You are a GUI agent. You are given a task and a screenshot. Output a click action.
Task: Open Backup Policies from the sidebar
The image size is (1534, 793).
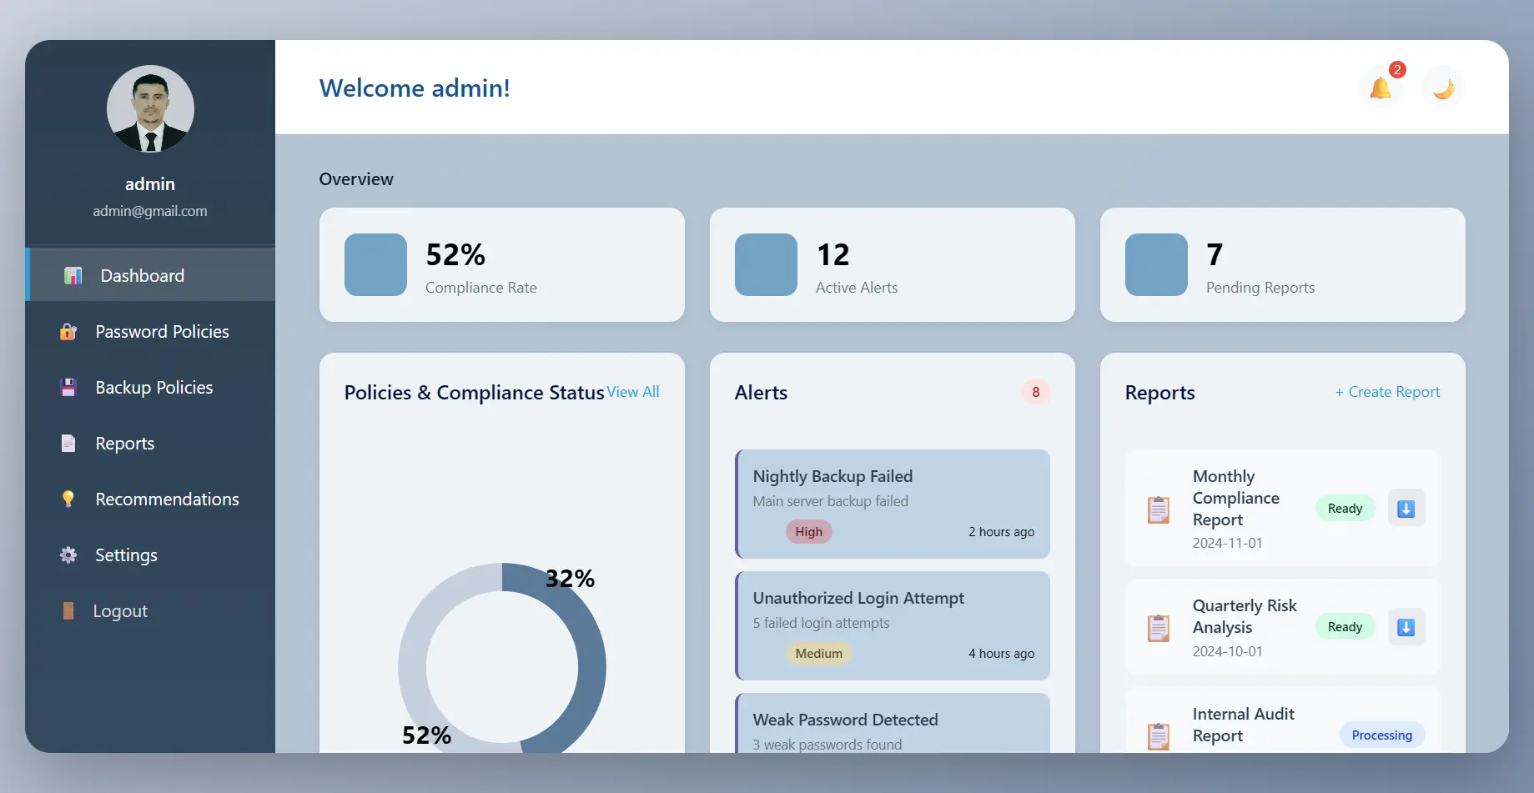[153, 388]
